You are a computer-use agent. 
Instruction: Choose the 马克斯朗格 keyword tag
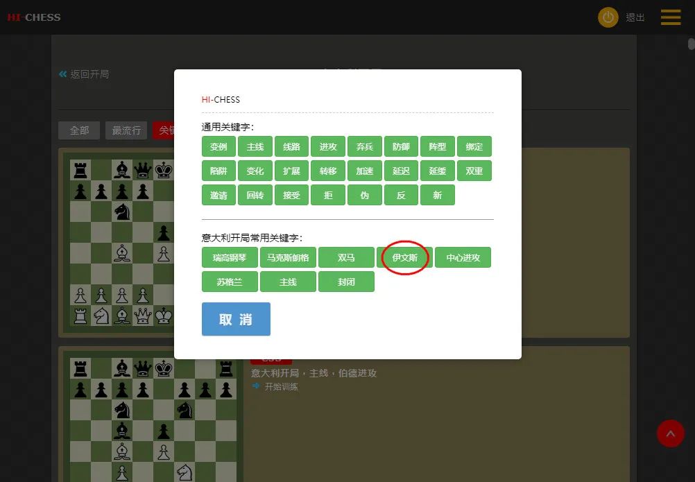pos(288,257)
